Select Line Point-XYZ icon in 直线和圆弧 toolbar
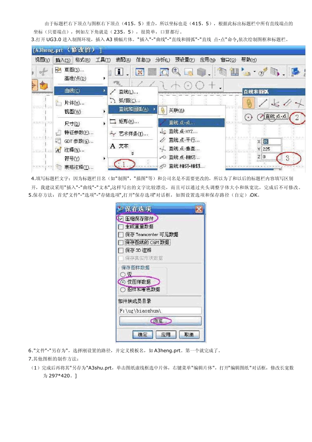Image resolution: width=312 pixels, height=442 pixels. click(x=275, y=104)
